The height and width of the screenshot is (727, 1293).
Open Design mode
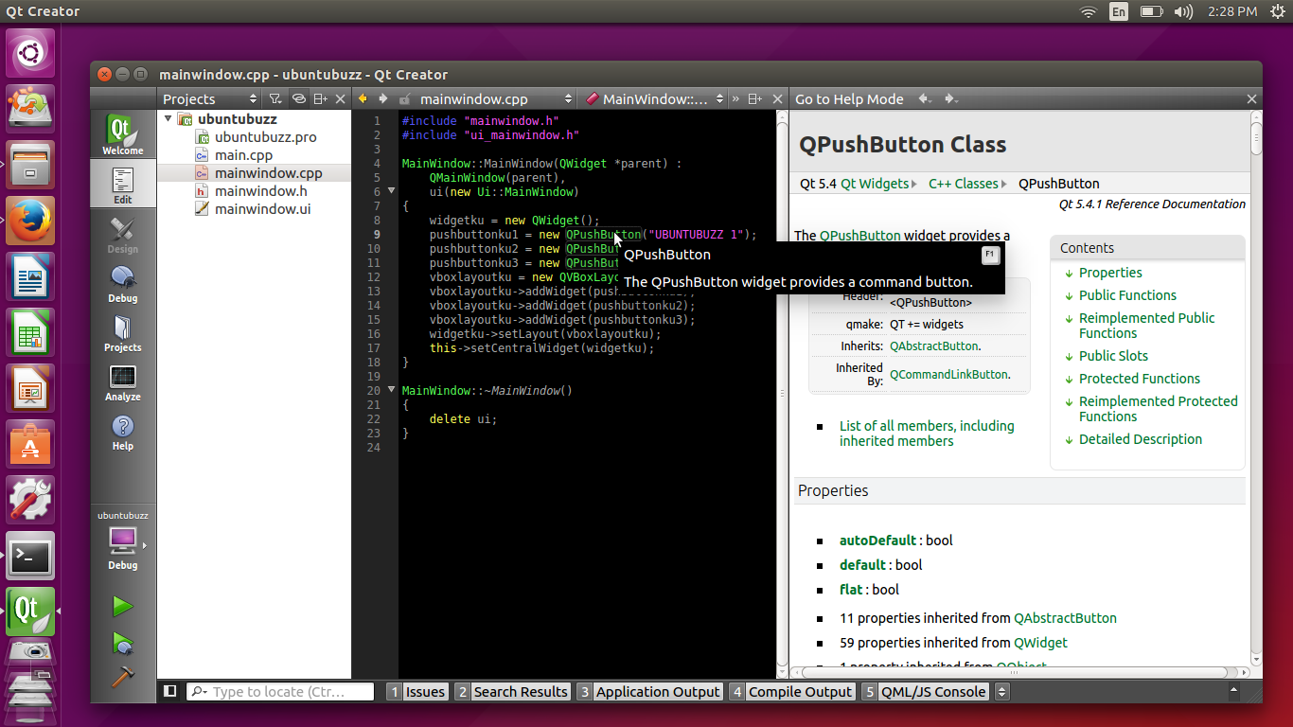tap(122, 230)
